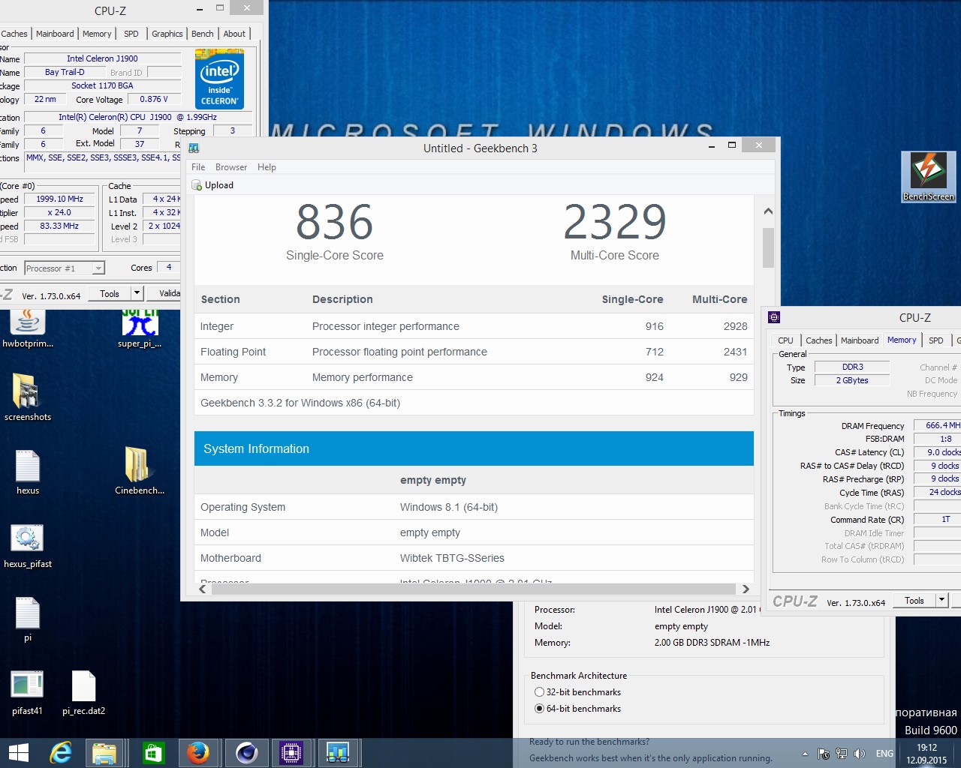Switch to Geekbench taskbar icon
This screenshot has height=768, width=961.
tap(338, 753)
